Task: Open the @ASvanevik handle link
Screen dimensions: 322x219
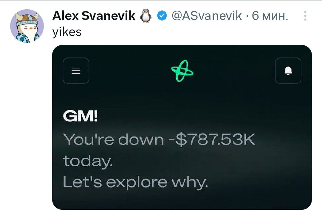Action: pos(207,15)
